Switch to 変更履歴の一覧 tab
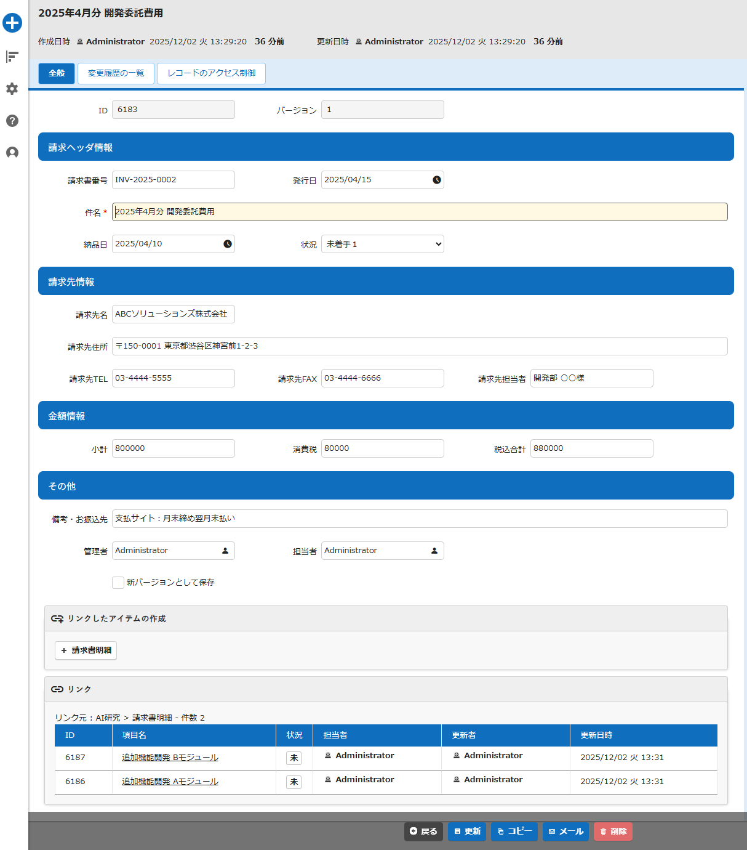Screen dimensions: 747x850 click(116, 73)
